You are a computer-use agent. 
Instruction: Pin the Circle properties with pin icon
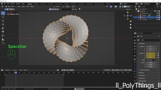tap(159, 36)
